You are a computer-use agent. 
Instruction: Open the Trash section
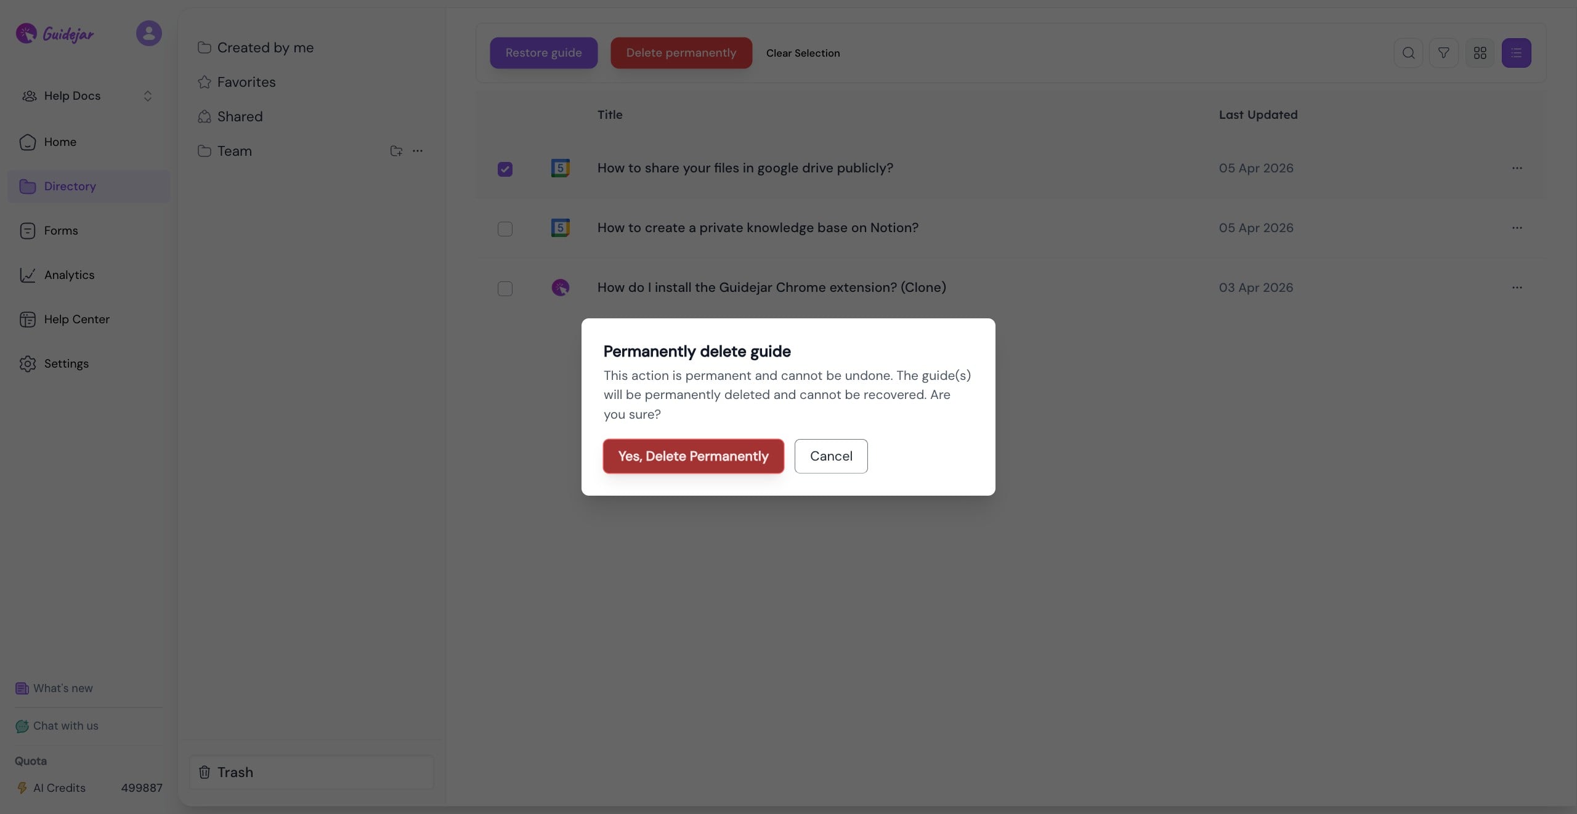[235, 772]
